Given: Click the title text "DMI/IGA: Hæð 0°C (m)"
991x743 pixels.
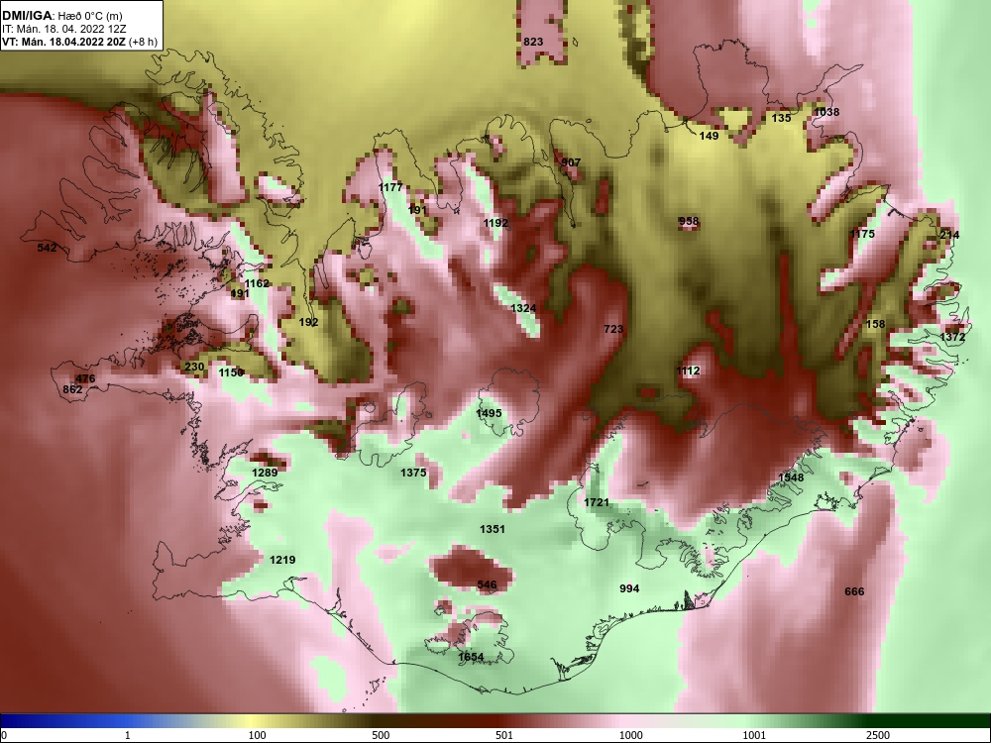Looking at the screenshot, I should (x=61, y=16).
